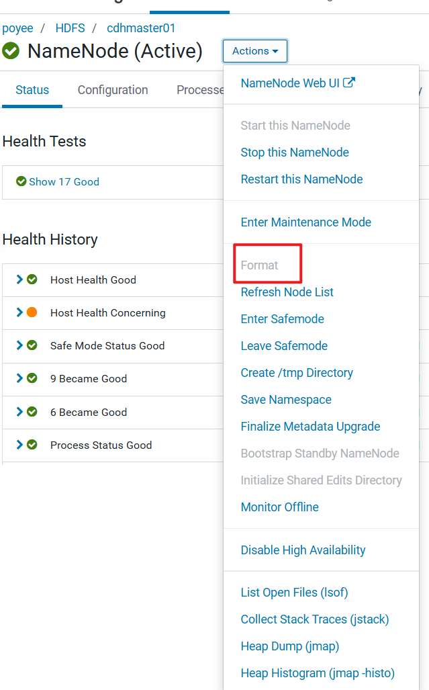
Task: Click the green check icon for Host Health Good
Action: coord(32,279)
